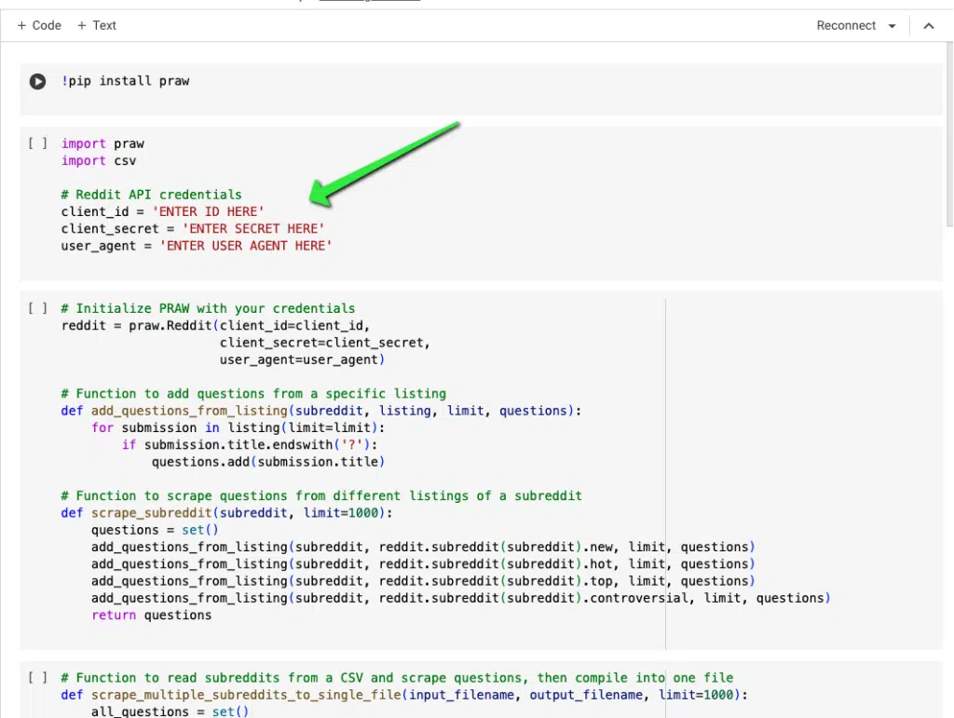Place cursor in 'ENTER USER AGENT HERE' string
The height and width of the screenshot is (718, 954).
point(246,246)
